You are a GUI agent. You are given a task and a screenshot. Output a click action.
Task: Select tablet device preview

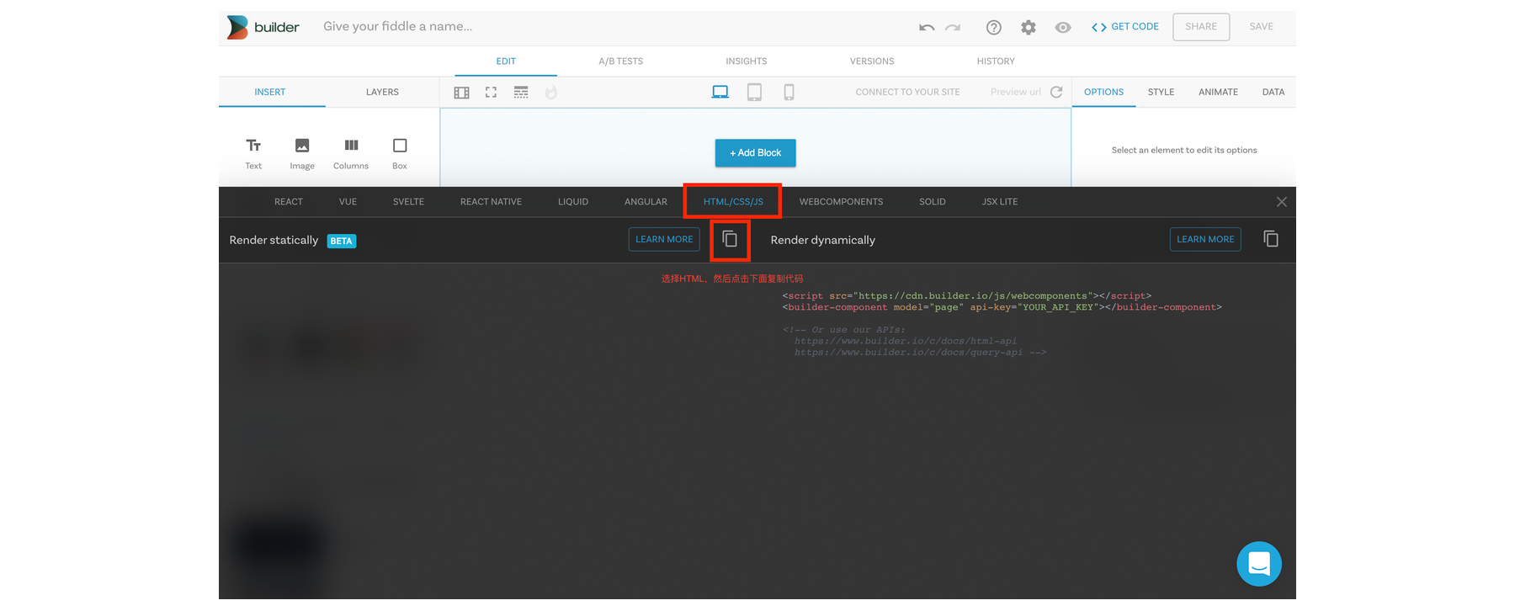[x=754, y=92]
